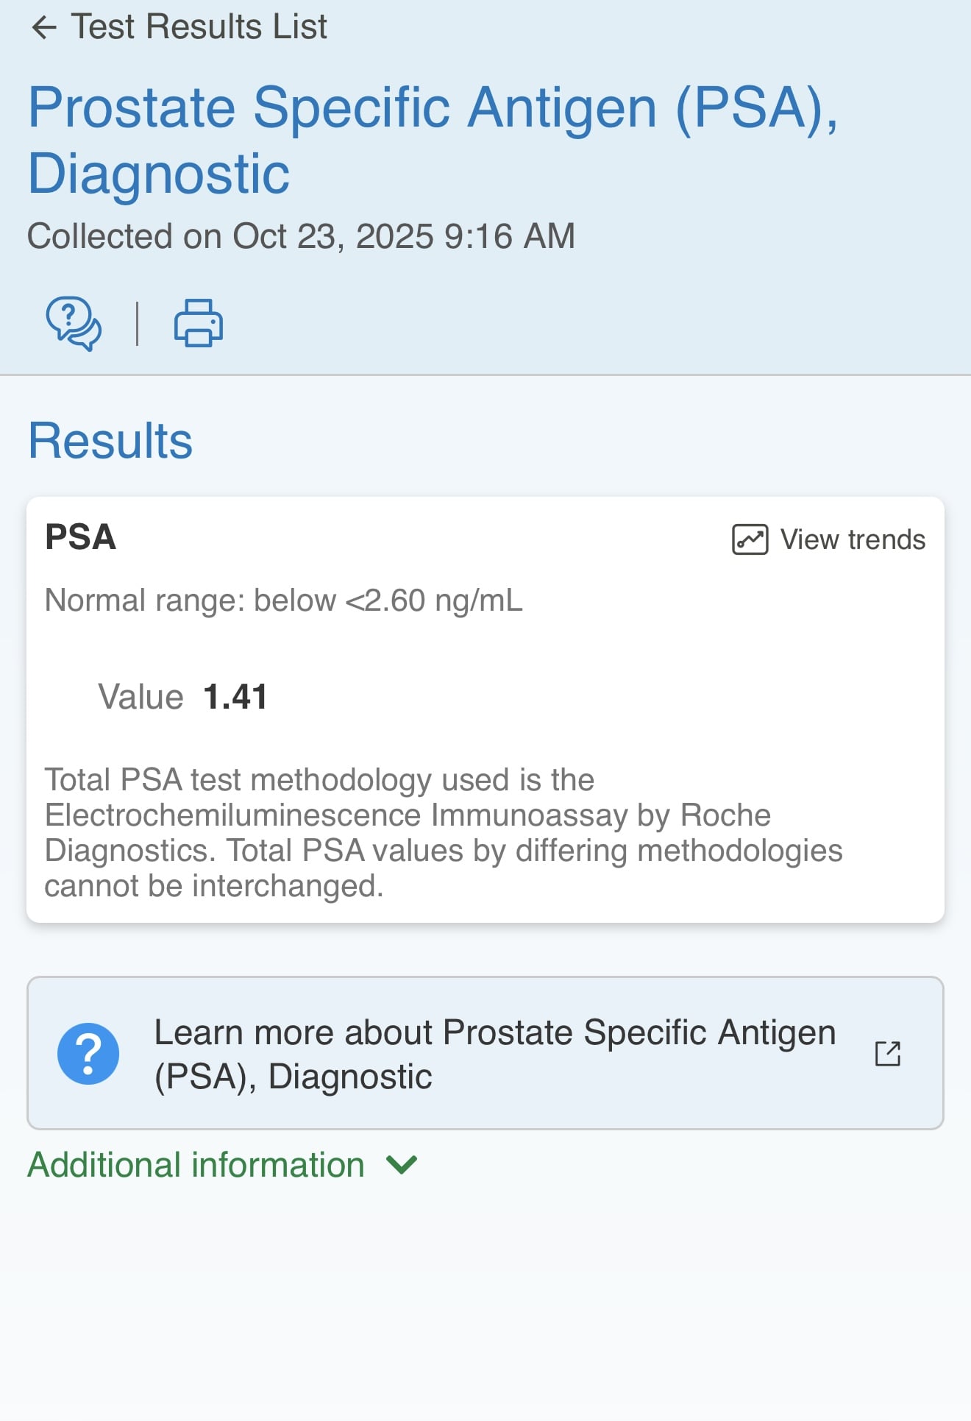Screen dimensions: 971x1421
Task: Select the Prostate Specific Antigen page title
Action: tap(433, 140)
